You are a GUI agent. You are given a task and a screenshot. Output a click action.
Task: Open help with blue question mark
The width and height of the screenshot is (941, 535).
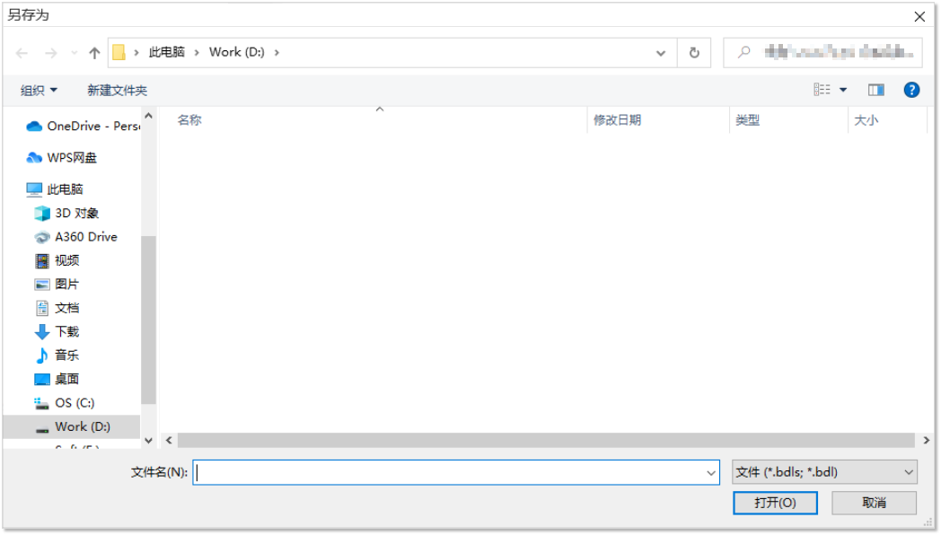911,90
